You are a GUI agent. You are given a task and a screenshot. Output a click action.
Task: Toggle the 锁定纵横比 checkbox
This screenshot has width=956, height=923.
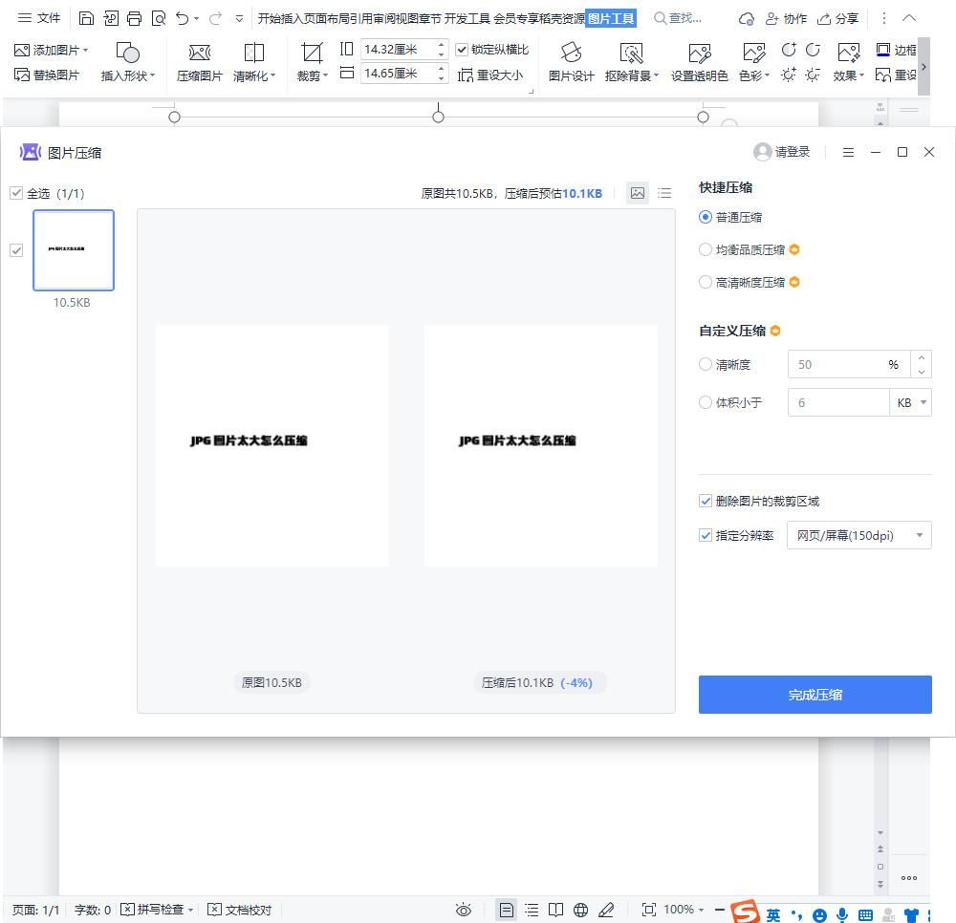(x=462, y=50)
